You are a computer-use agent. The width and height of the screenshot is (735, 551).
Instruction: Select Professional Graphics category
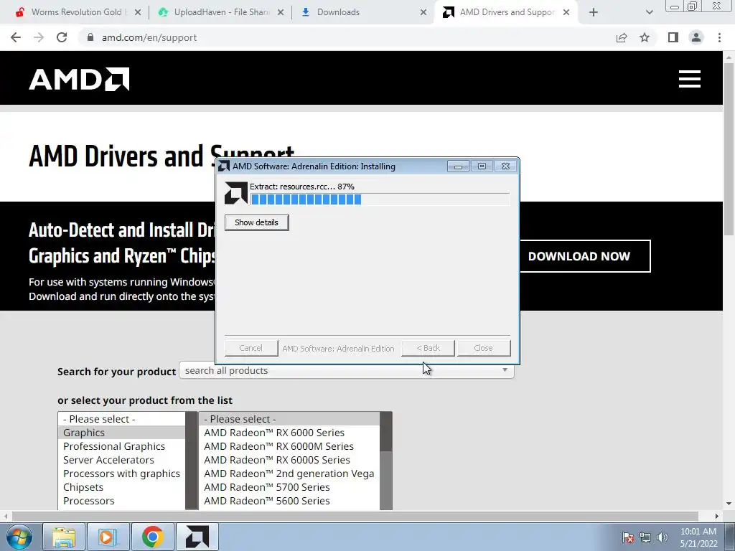point(121,446)
